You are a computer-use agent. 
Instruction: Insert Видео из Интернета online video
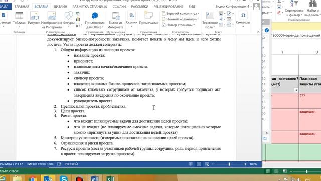pos(115,20)
